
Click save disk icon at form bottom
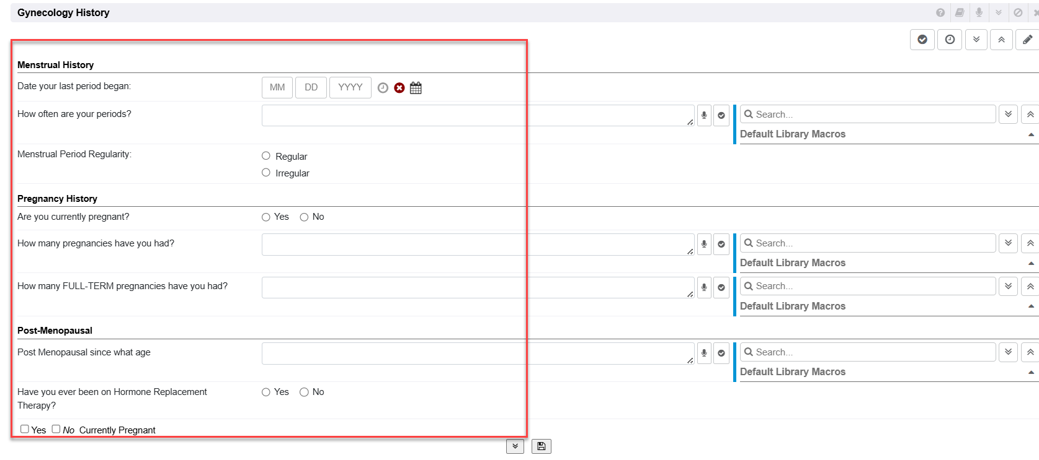pyautogui.click(x=541, y=446)
